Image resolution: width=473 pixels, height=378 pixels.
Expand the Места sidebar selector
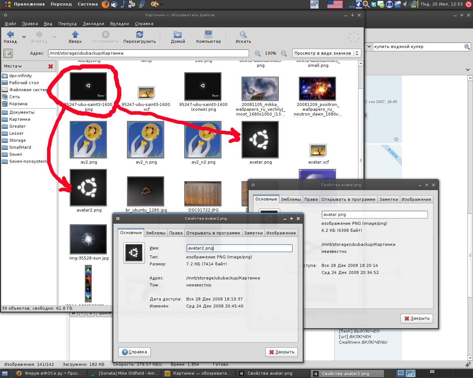(x=13, y=66)
